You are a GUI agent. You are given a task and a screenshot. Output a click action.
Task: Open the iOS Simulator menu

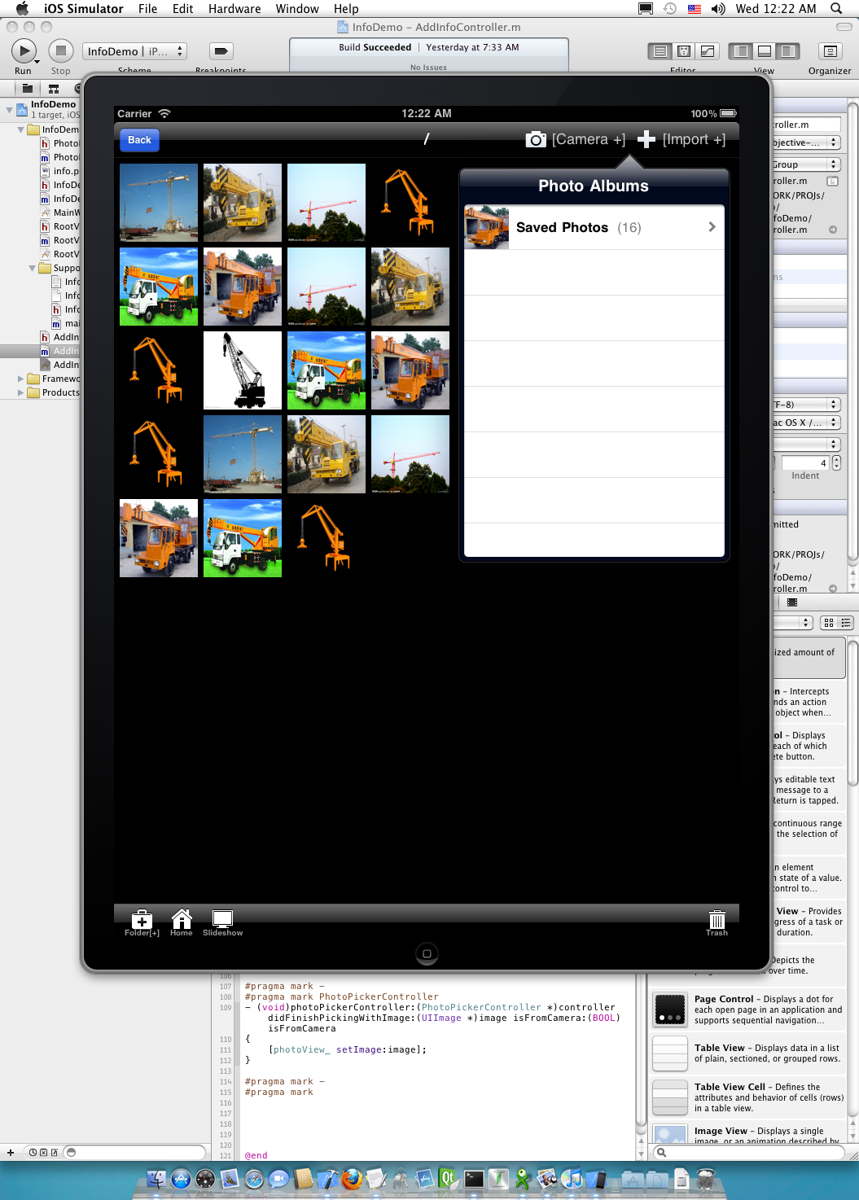click(x=83, y=9)
